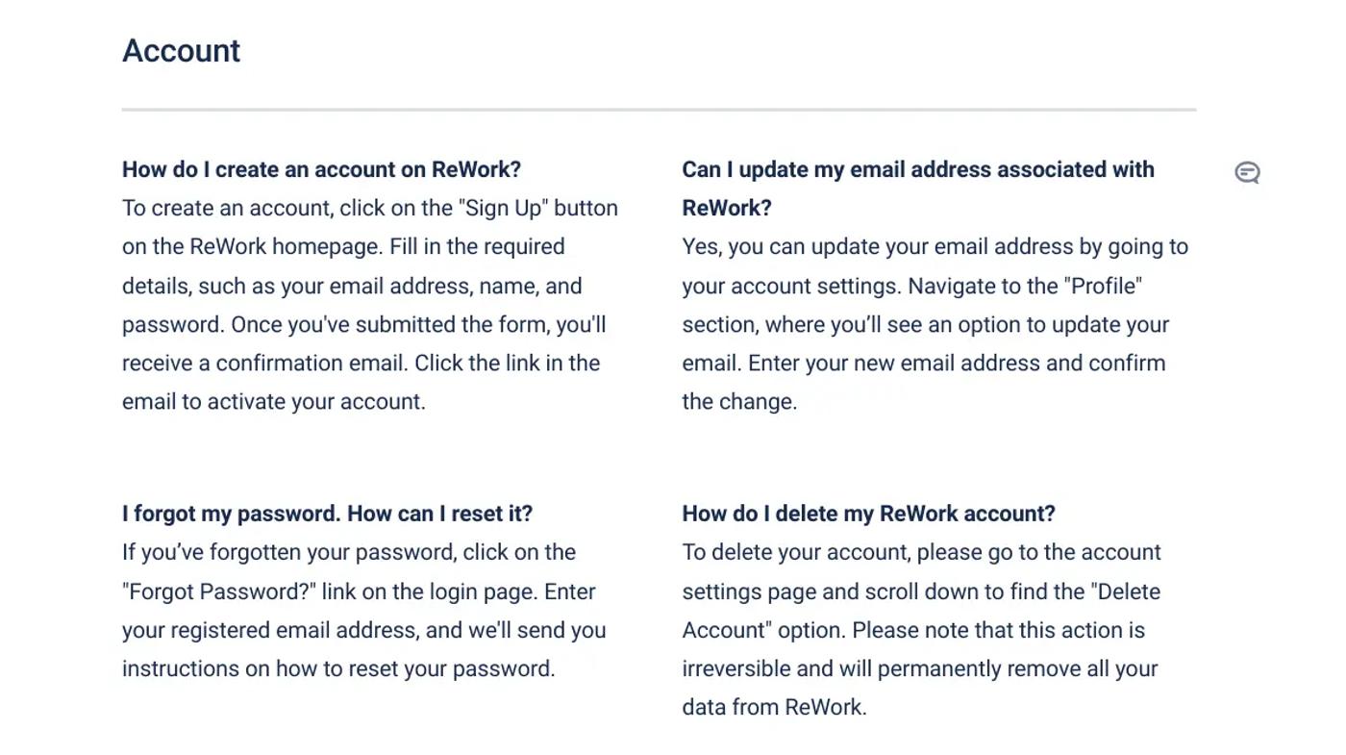This screenshot has height=755, width=1346.
Task: Click the Account section heading
Action: tap(181, 51)
